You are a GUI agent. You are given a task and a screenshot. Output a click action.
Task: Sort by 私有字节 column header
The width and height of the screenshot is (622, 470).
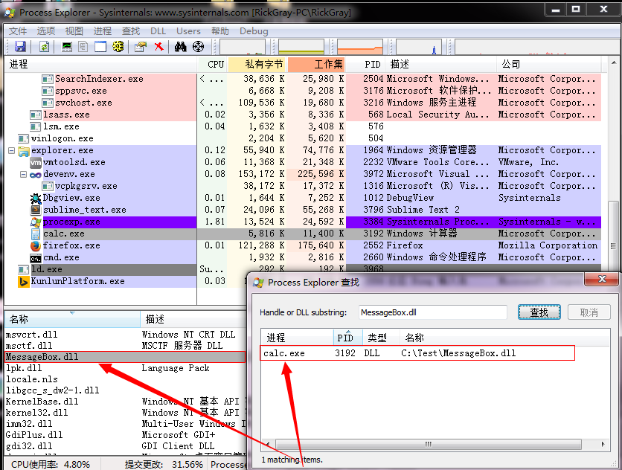click(x=257, y=64)
